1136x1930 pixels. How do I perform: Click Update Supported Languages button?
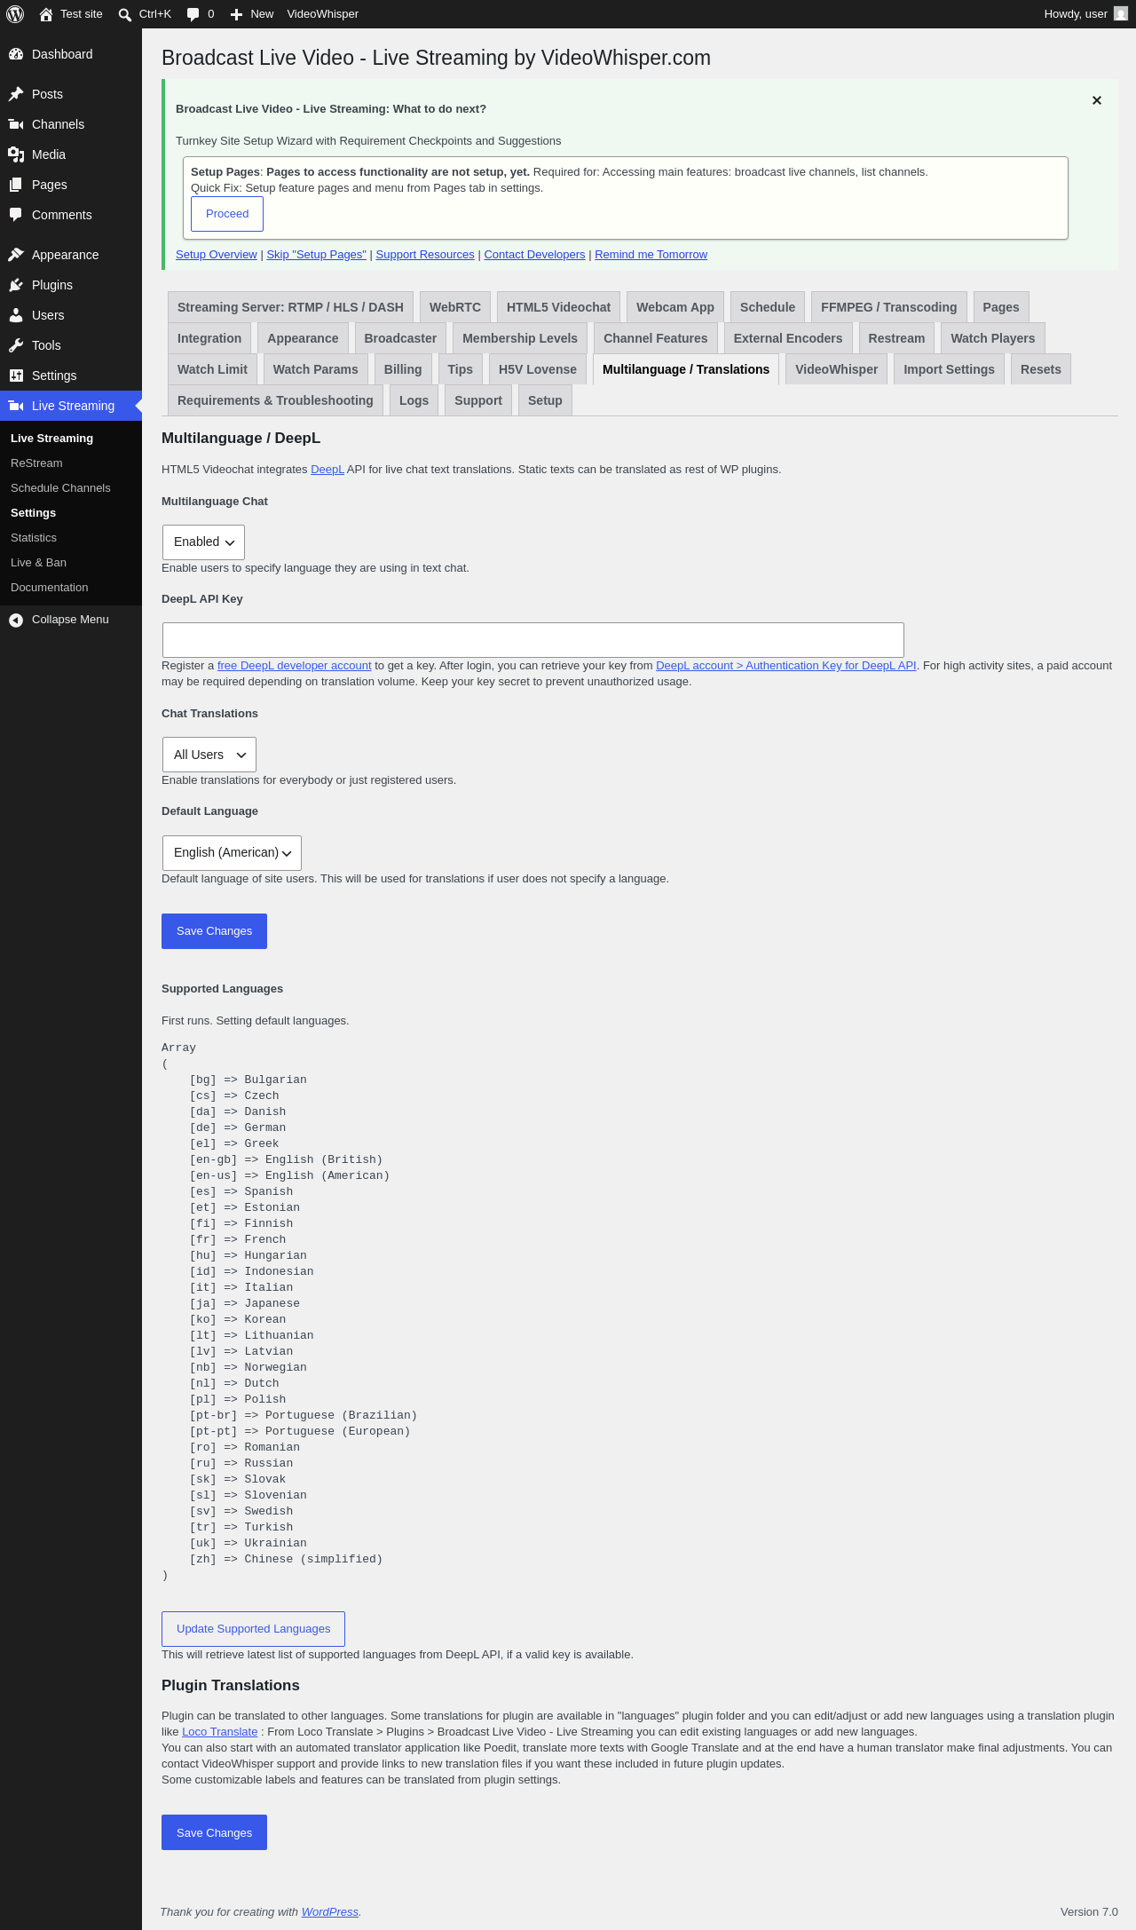click(x=253, y=1629)
